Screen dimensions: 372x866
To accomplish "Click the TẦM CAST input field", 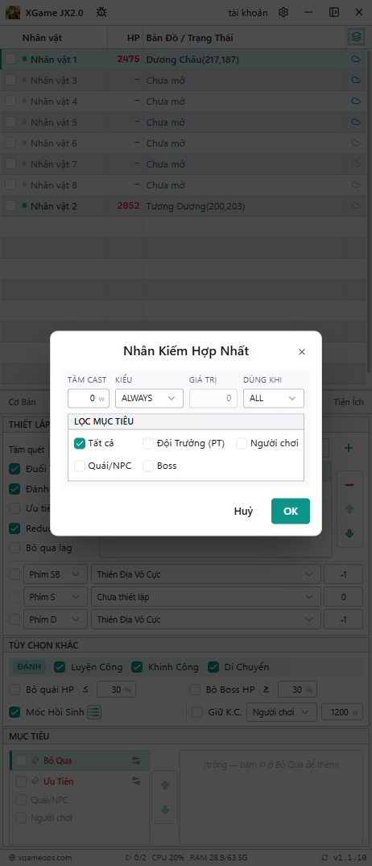I will tap(89, 398).
